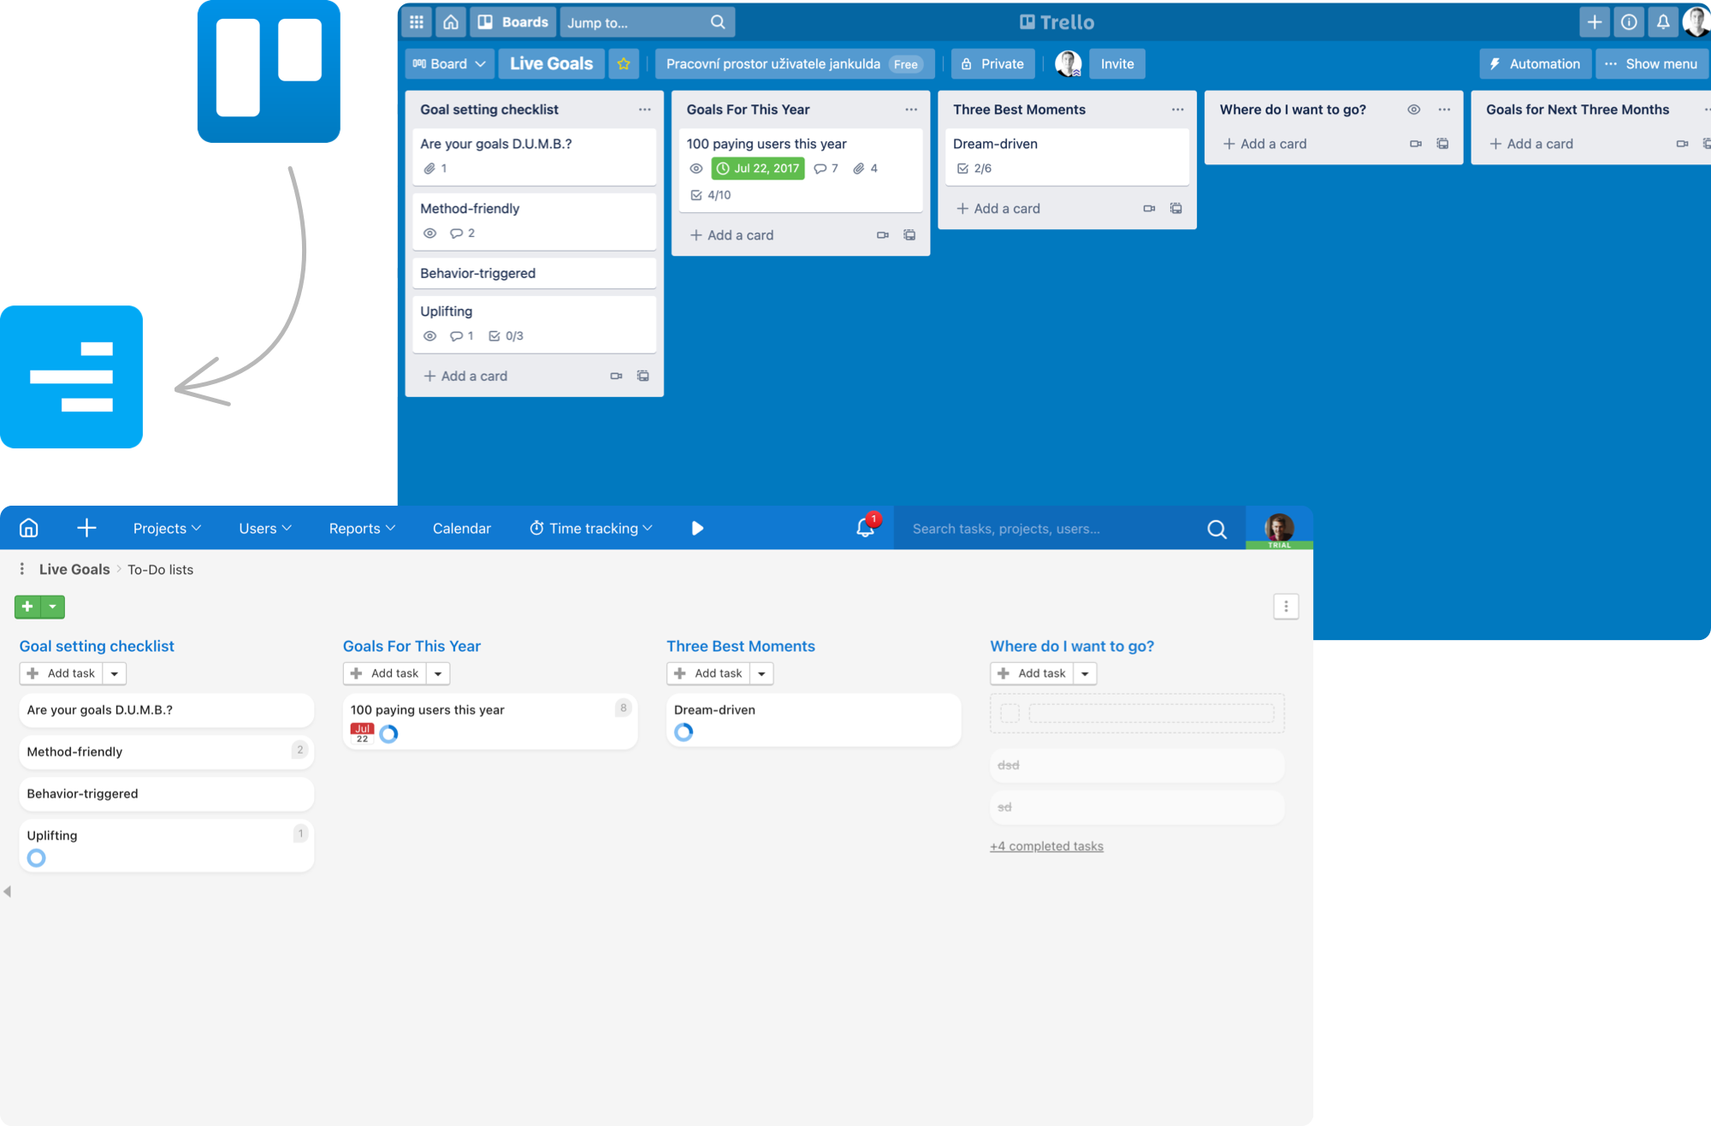The width and height of the screenshot is (1711, 1126).
Task: Open Trello information icon
Action: tap(1629, 22)
